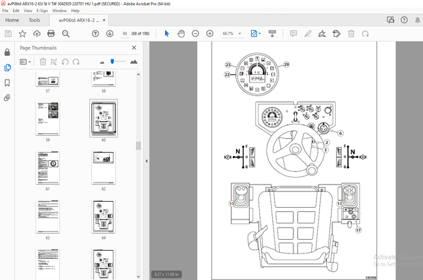Toggle the Page Thumbnails pane icon
The image size is (423, 280).
(x=8, y=67)
